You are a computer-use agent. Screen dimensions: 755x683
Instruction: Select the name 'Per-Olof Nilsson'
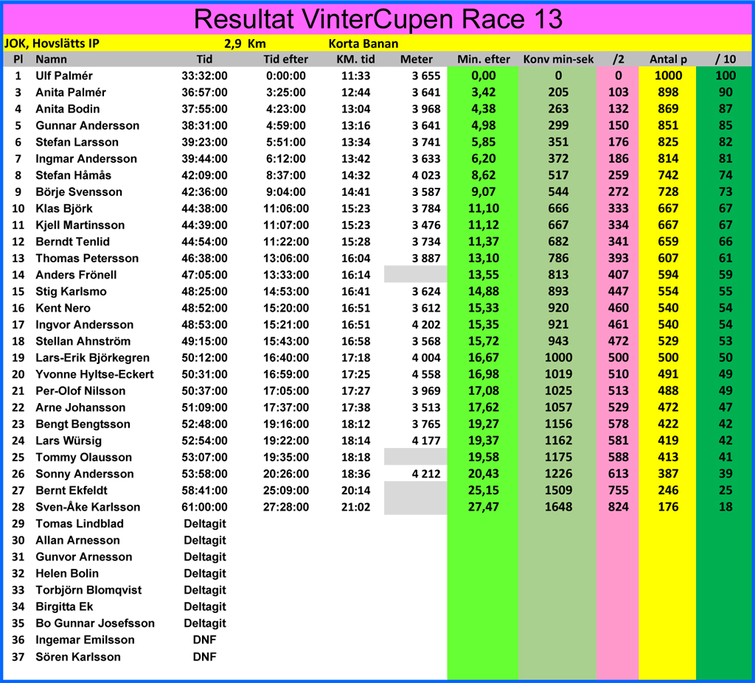(80, 390)
